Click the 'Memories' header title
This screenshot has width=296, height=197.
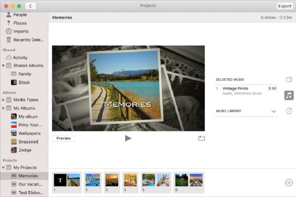click(62, 17)
